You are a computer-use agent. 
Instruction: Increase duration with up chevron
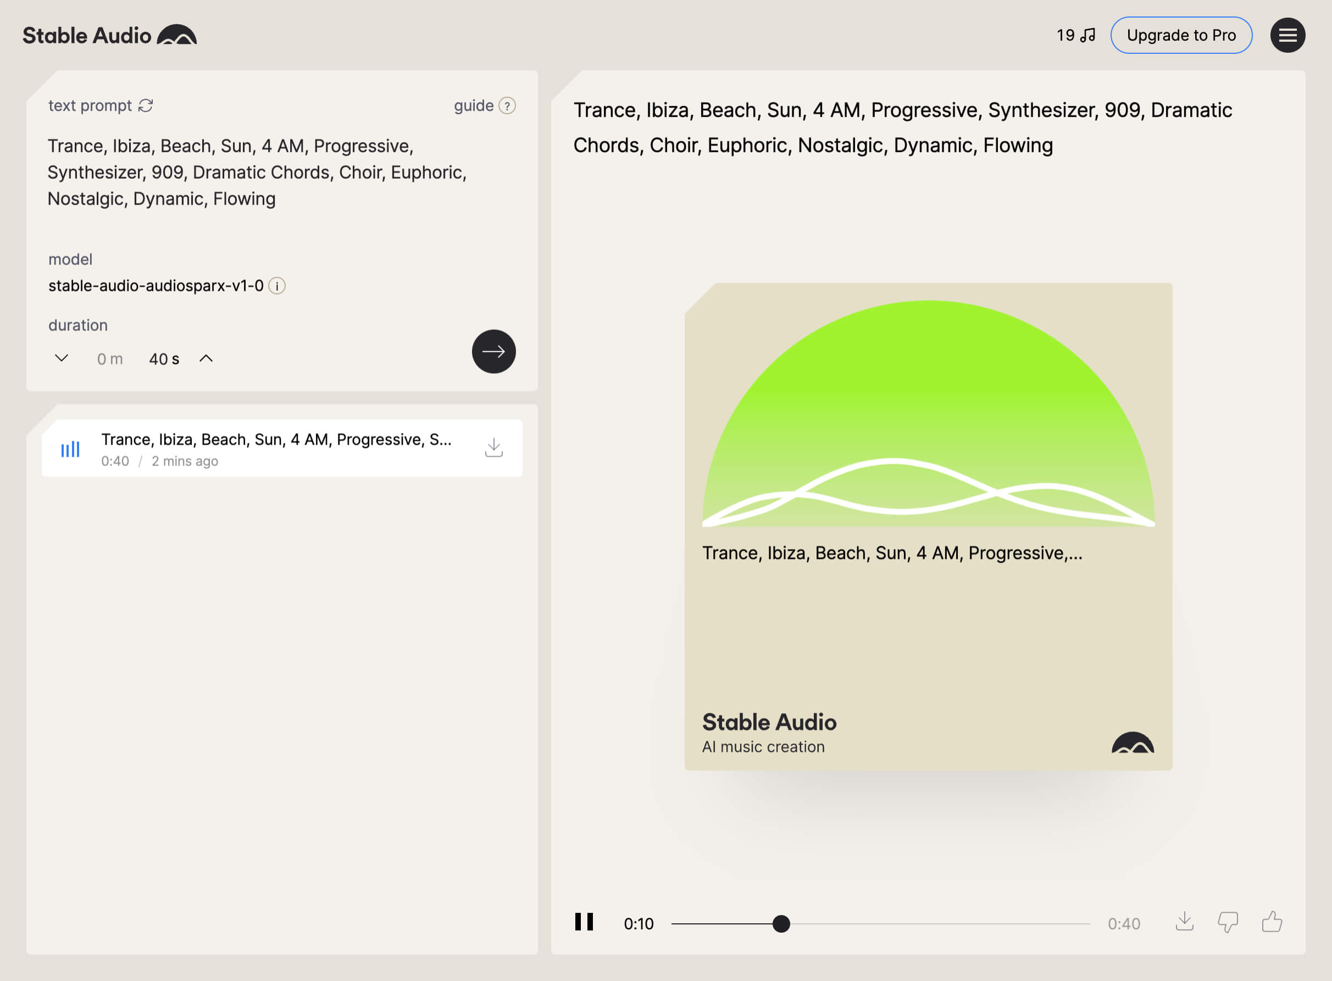(x=206, y=358)
